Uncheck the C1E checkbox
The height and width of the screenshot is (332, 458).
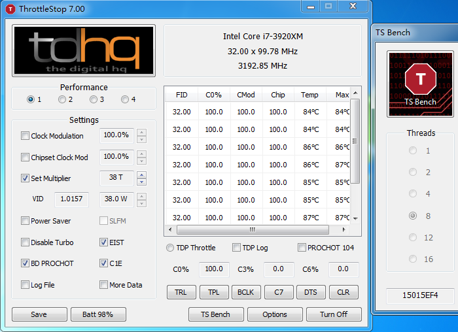pyautogui.click(x=103, y=263)
